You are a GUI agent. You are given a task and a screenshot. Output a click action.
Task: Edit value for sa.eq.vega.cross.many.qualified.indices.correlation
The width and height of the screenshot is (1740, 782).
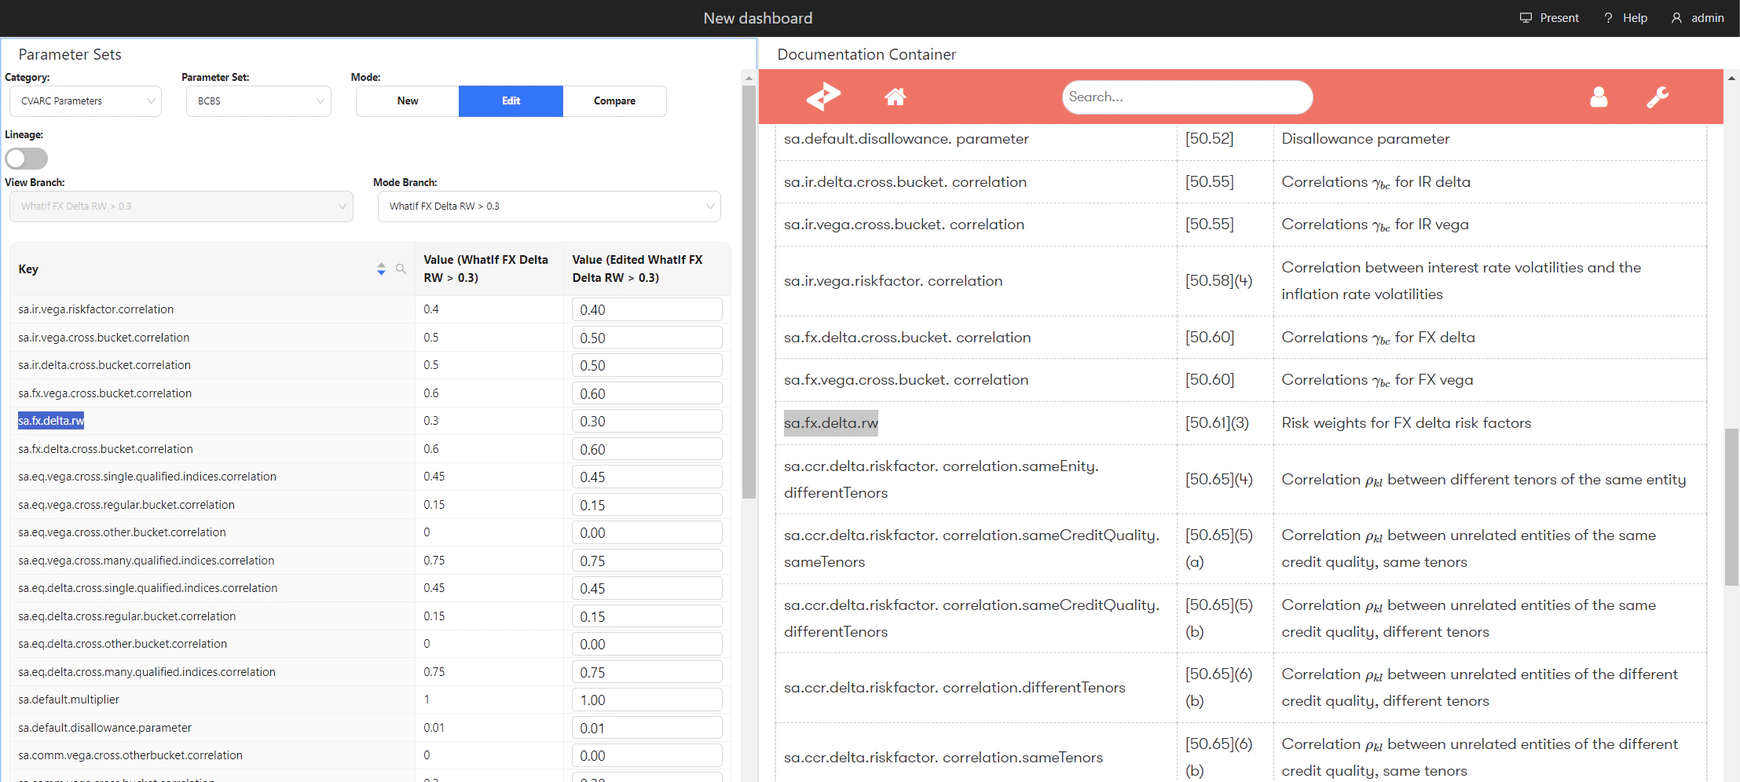[647, 561]
